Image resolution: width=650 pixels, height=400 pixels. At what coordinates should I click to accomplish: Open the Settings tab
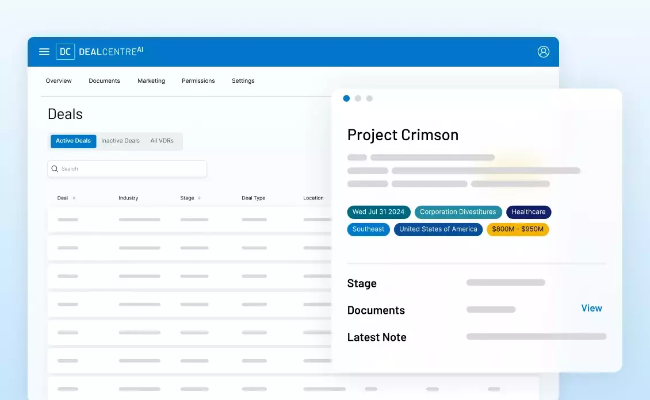coord(243,80)
